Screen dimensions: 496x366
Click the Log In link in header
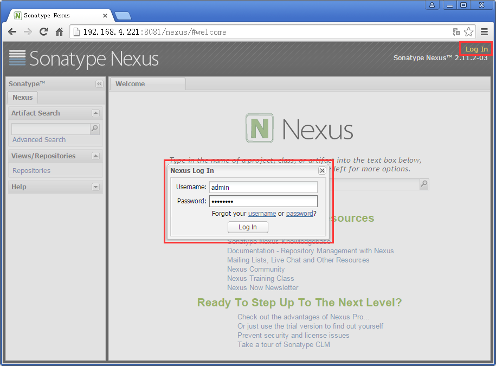tap(476, 49)
